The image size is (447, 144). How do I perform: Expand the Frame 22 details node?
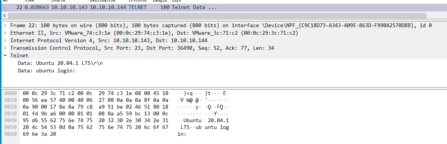pos(5,26)
